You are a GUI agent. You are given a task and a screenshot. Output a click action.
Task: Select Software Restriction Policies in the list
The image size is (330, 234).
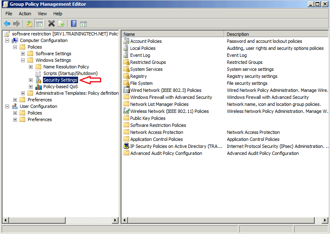coord(158,125)
